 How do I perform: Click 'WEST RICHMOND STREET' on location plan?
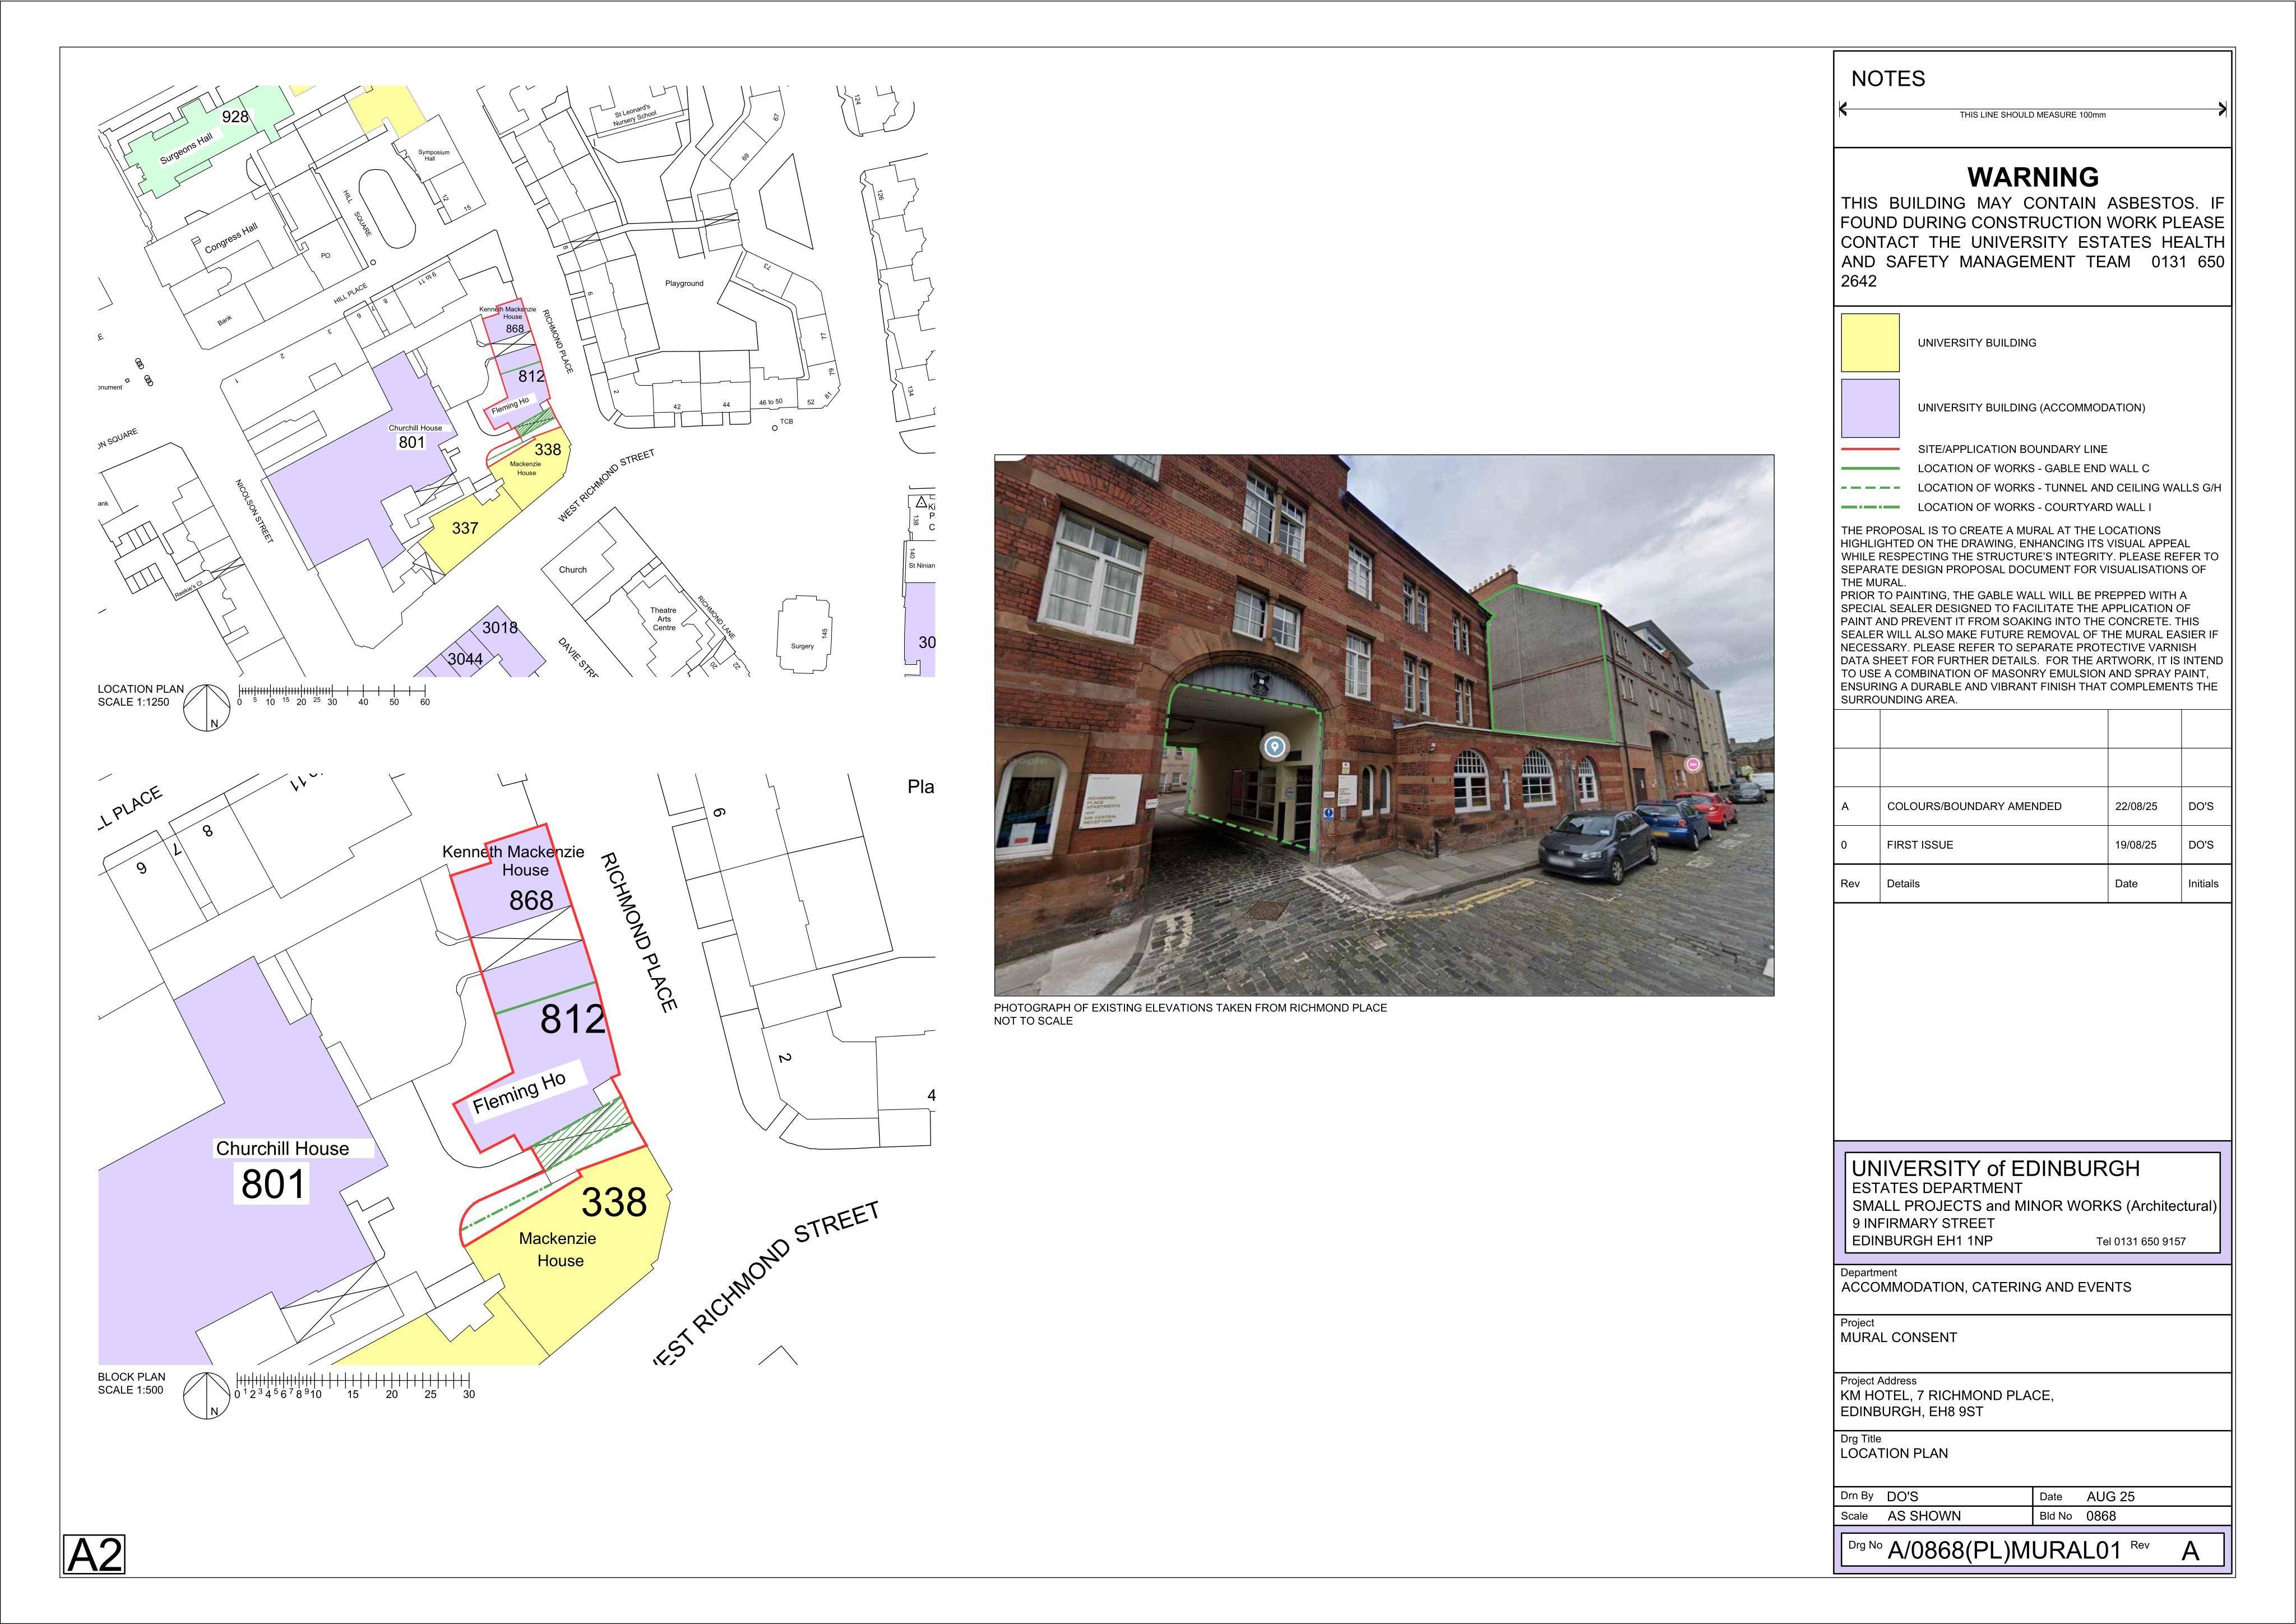tap(606, 486)
